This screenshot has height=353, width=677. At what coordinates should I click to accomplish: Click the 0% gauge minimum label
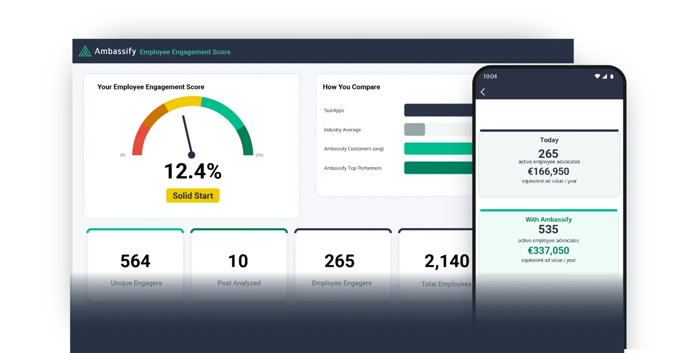point(122,155)
